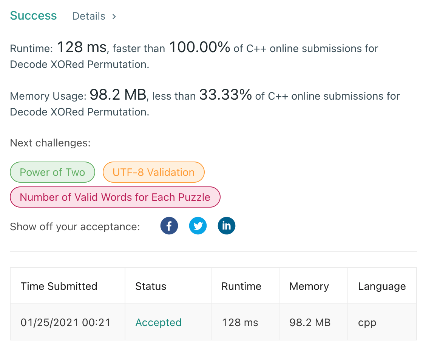Viewport: 423px width, 351px height.
Task: Click the green Success heading
Action: 33,16
